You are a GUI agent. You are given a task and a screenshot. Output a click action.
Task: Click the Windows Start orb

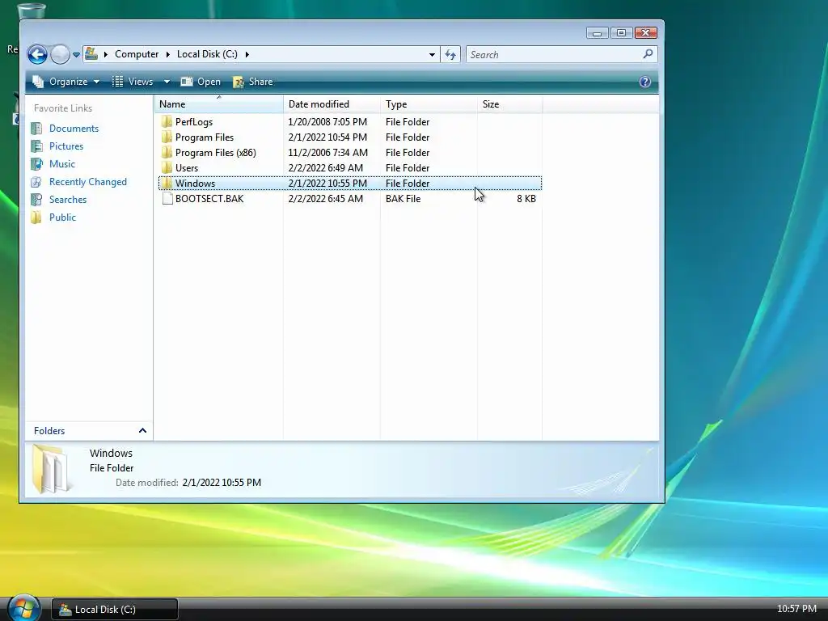click(23, 608)
